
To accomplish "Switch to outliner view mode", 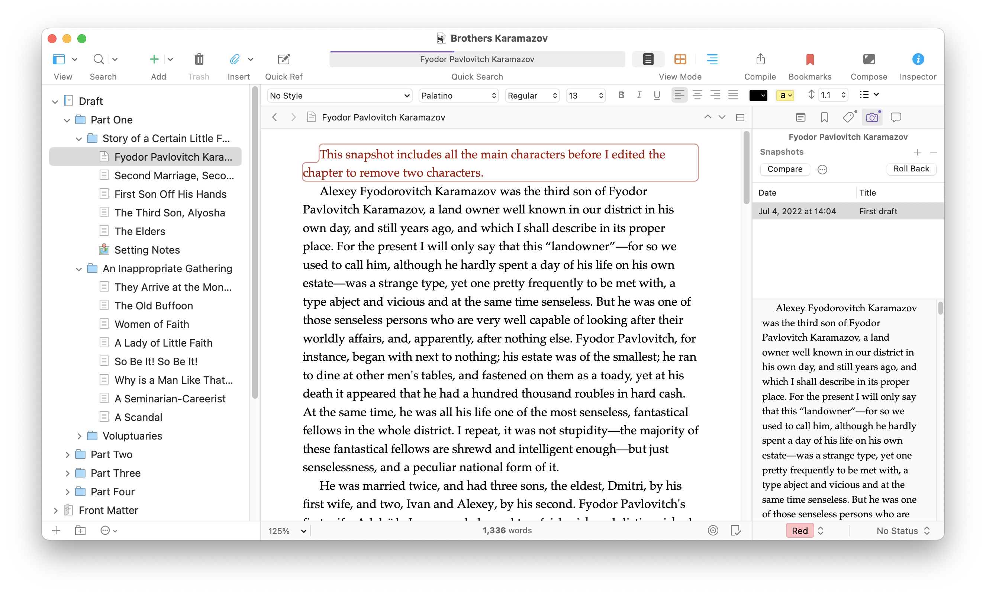I will pyautogui.click(x=712, y=59).
